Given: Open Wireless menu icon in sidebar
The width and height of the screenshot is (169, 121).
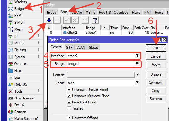Looking at the screenshot, I should point(11,2).
